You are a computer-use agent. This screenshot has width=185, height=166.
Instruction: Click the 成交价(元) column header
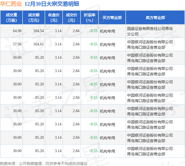(x=72, y=18)
